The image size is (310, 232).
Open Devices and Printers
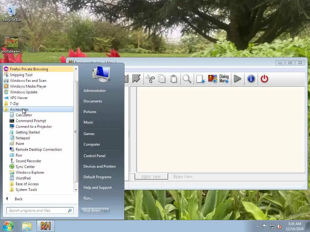tap(100, 166)
